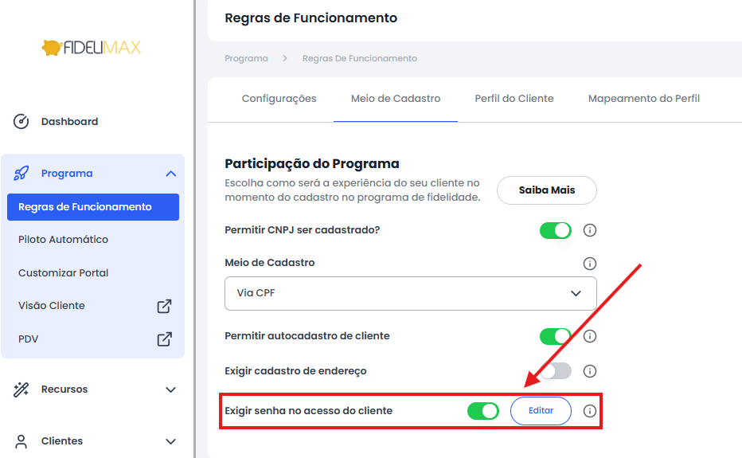742x458 pixels.
Task: Click the Clientes person icon
Action: point(21,441)
